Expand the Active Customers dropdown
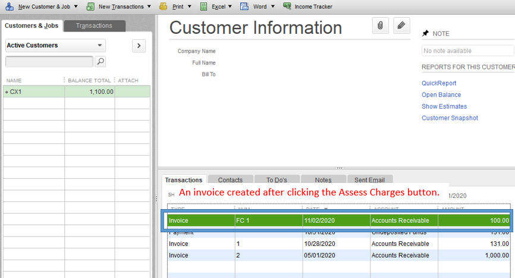The image size is (515, 278). pos(99,46)
